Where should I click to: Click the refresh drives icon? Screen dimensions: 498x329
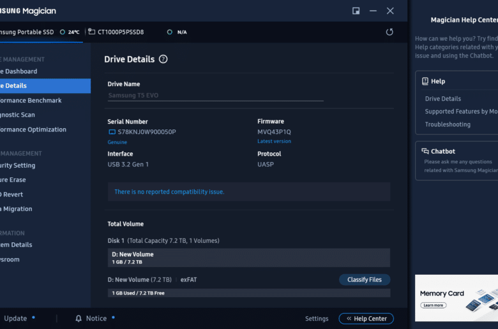coord(389,32)
